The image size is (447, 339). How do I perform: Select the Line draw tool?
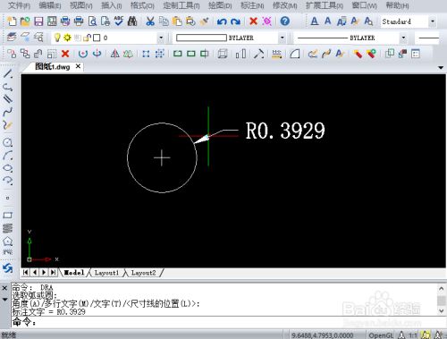pyautogui.click(x=7, y=73)
